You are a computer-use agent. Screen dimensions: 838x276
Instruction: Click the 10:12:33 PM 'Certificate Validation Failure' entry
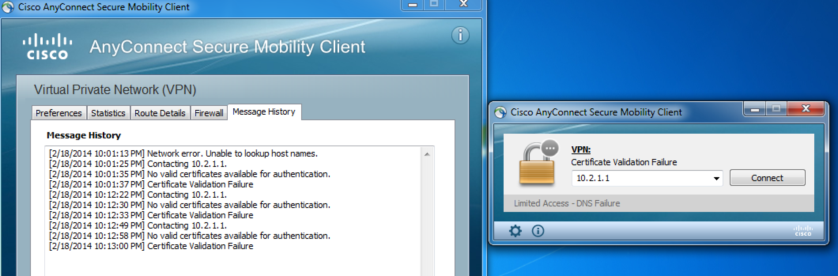point(151,215)
